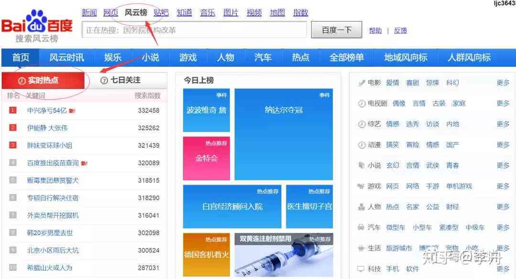Switch to the 实时热点 tab

point(43,81)
